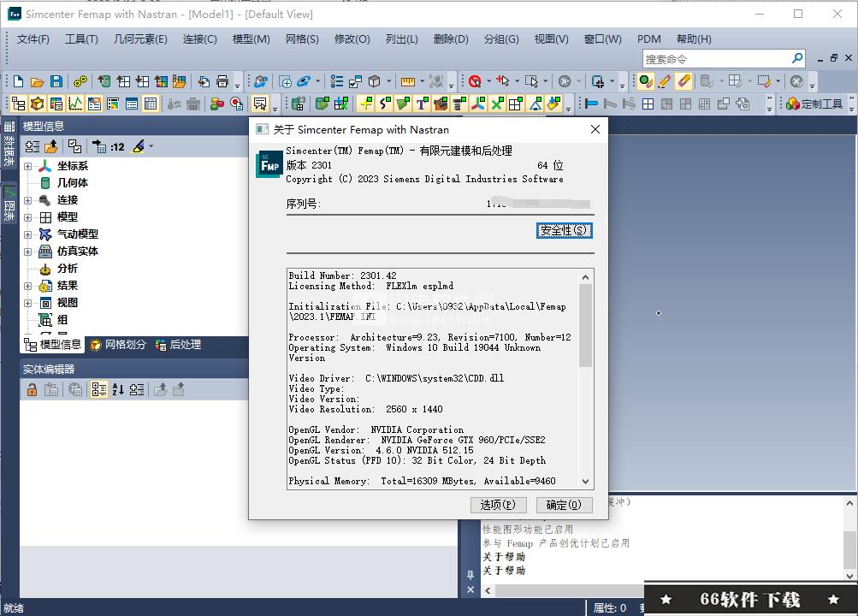Click the ruler measure tool icon
Viewport: 858px width, 616px height.
pyautogui.click(x=408, y=81)
